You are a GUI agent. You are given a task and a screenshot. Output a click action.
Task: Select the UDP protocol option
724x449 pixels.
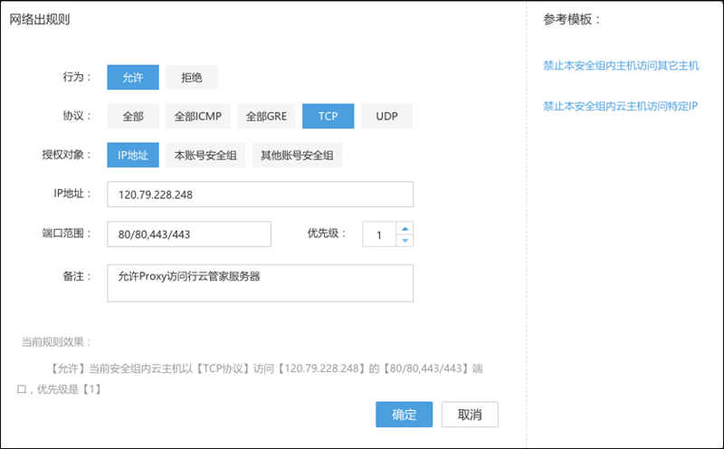[386, 117]
